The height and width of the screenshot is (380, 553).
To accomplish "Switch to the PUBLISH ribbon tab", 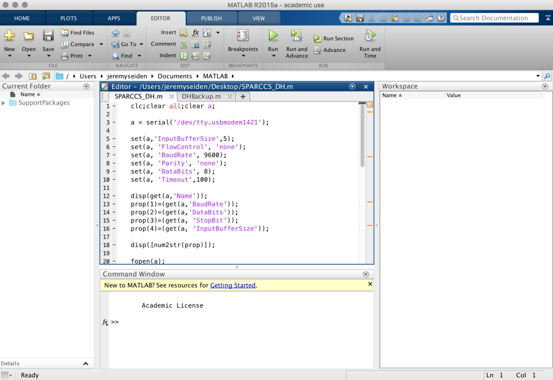I will point(211,18).
